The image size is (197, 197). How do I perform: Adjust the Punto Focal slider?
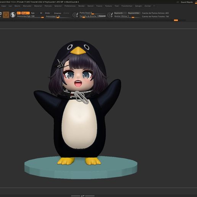coord(92,13)
